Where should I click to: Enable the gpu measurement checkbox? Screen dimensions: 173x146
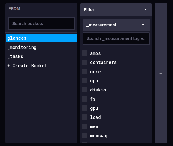[x=85, y=108]
